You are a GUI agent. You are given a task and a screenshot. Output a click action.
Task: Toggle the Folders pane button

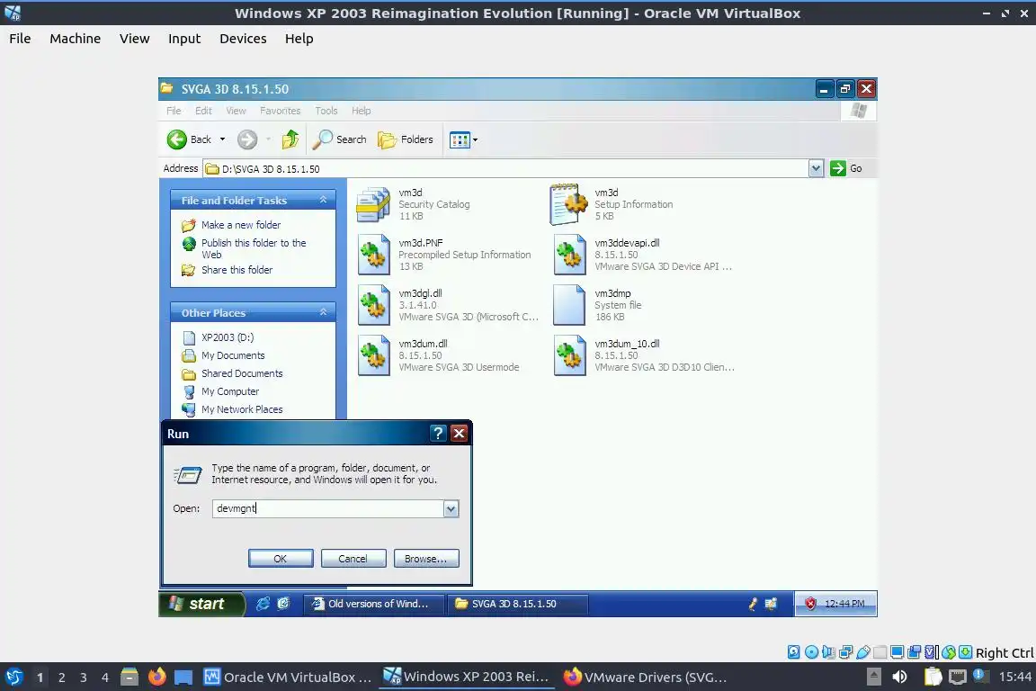[405, 139]
